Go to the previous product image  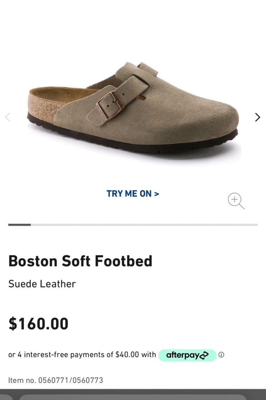click(x=8, y=117)
